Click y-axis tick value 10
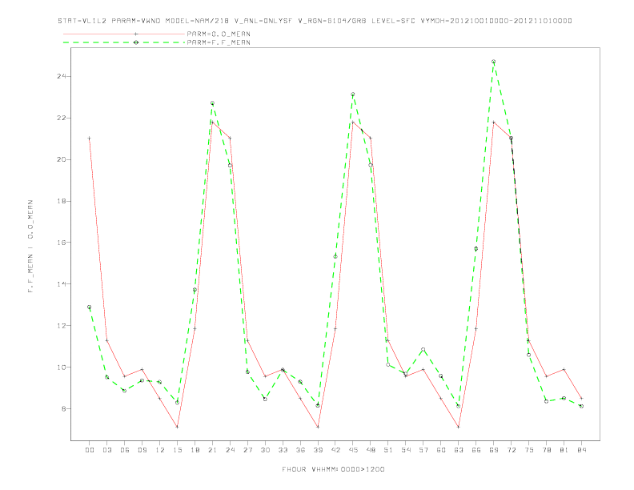 [62, 367]
